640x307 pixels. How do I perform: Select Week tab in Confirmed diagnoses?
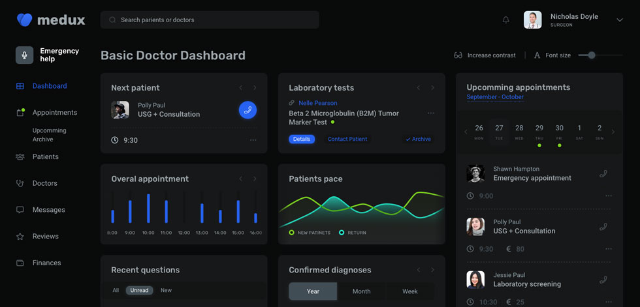(x=410, y=291)
